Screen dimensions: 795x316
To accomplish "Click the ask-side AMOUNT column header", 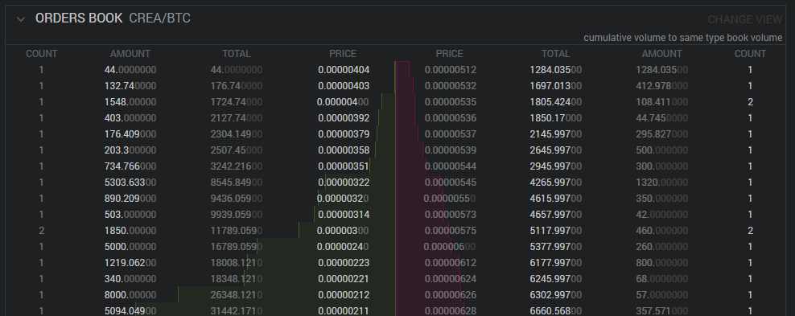I will click(661, 54).
